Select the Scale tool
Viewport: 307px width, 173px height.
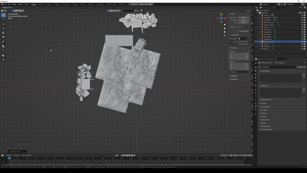tap(3, 33)
